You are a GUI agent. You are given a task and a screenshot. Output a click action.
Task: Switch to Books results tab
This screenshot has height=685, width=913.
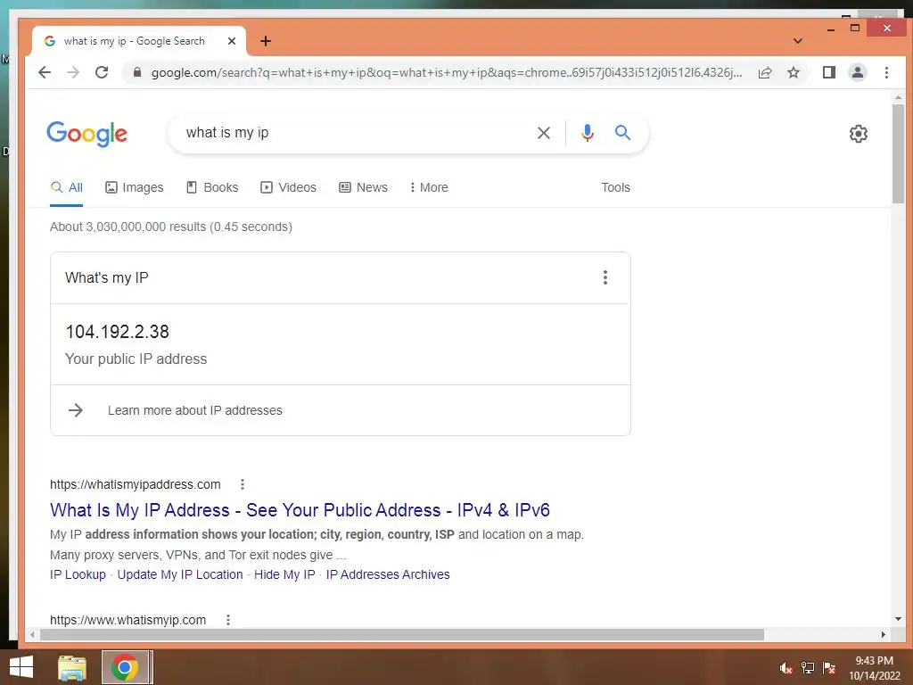click(x=212, y=187)
